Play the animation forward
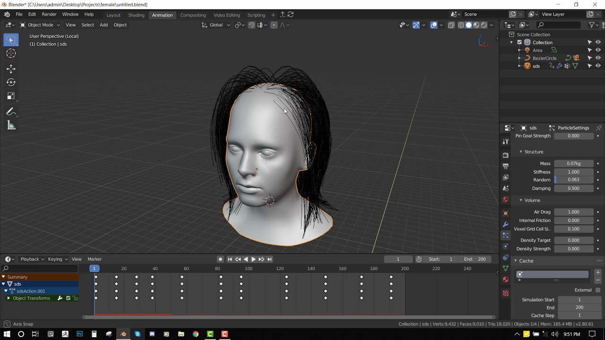Viewport: 605px width, 340px height. tap(253, 259)
